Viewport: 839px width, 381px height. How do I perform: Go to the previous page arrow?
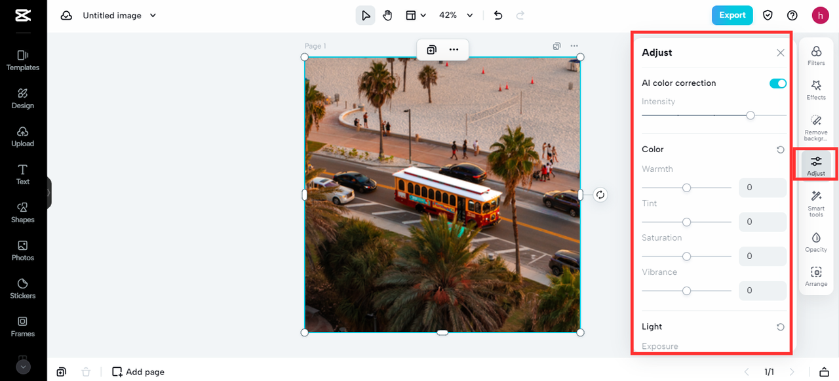coord(747,372)
